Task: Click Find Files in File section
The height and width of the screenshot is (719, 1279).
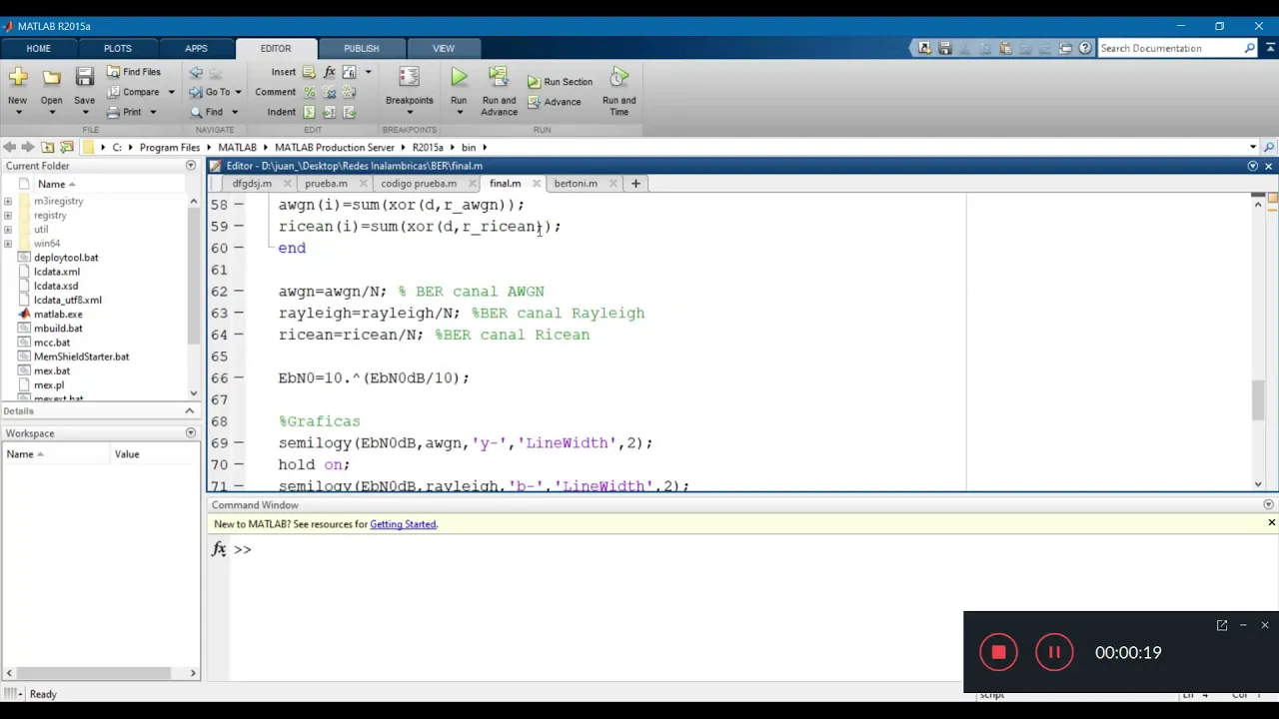Action: pos(134,72)
